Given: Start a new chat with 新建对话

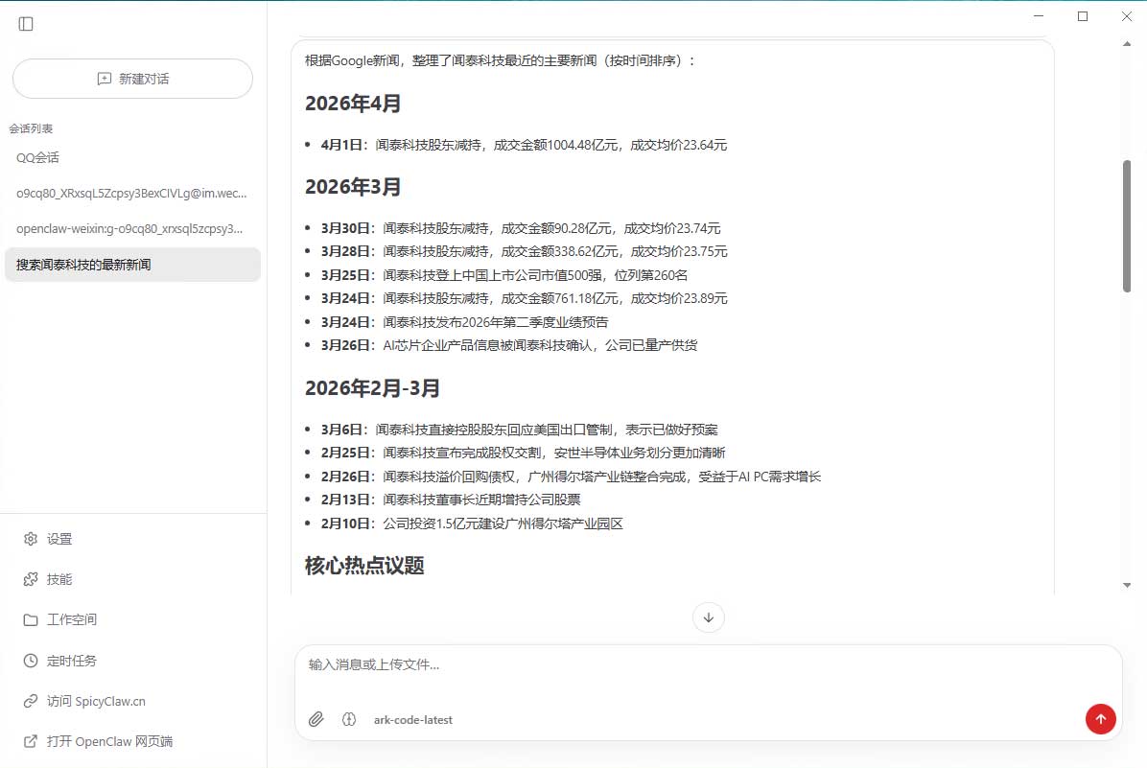Looking at the screenshot, I should 132,79.
